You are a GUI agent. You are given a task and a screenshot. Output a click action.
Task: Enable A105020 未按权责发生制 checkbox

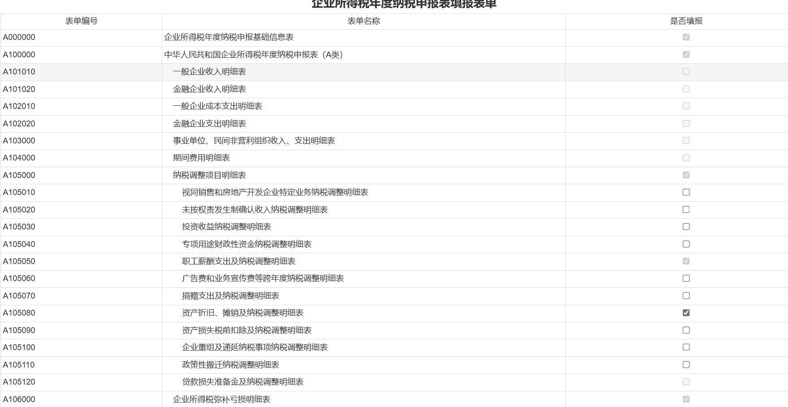(686, 210)
